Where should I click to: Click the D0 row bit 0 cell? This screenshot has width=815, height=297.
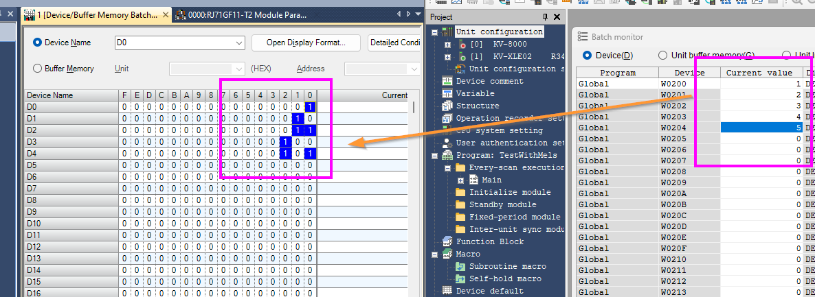[310, 107]
